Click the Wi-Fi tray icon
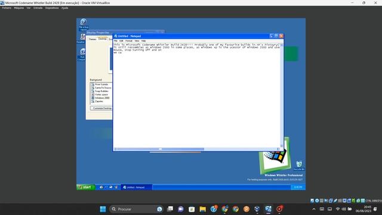The height and width of the screenshot is (215, 382). [338, 209]
